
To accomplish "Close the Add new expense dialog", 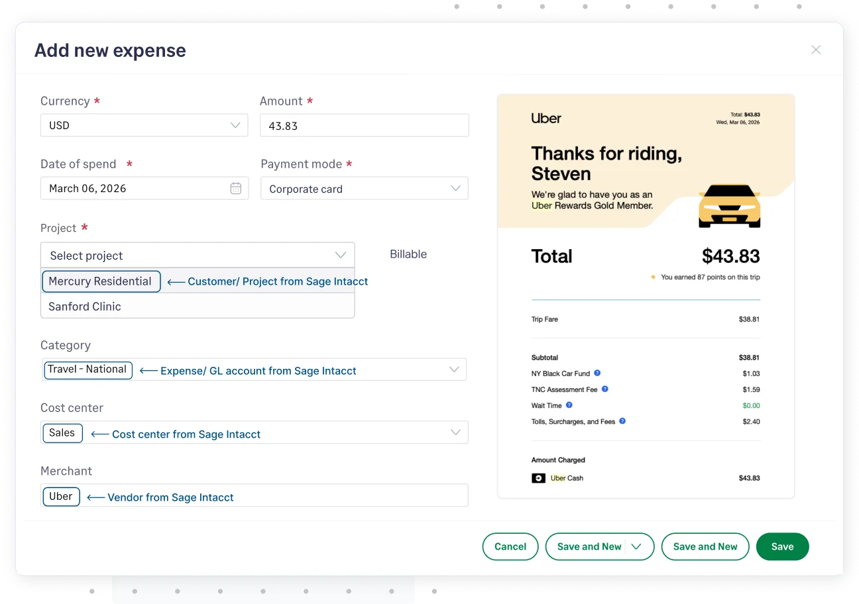I will click(x=816, y=50).
